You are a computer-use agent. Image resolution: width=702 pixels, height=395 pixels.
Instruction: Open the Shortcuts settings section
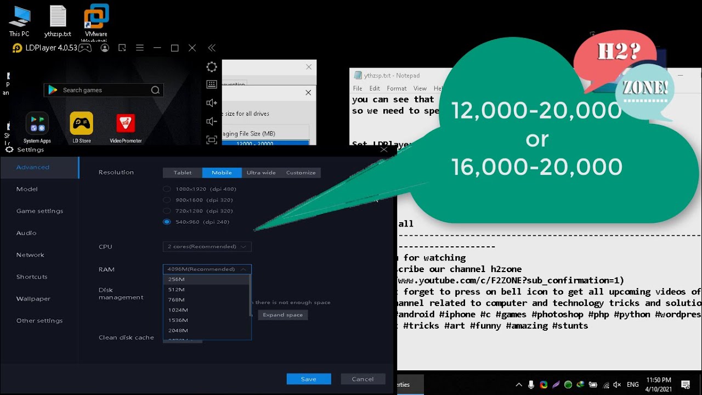[39, 276]
